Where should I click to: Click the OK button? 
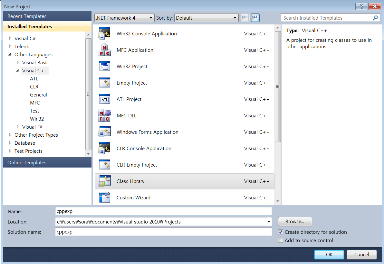tap(329, 254)
